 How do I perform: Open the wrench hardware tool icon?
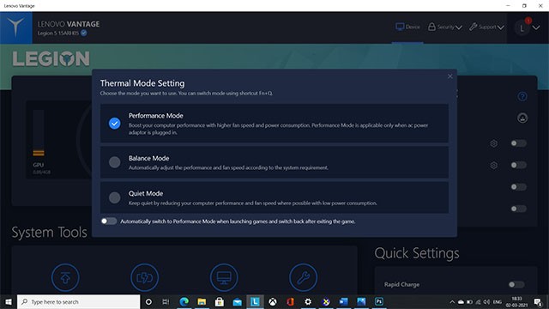click(x=303, y=277)
